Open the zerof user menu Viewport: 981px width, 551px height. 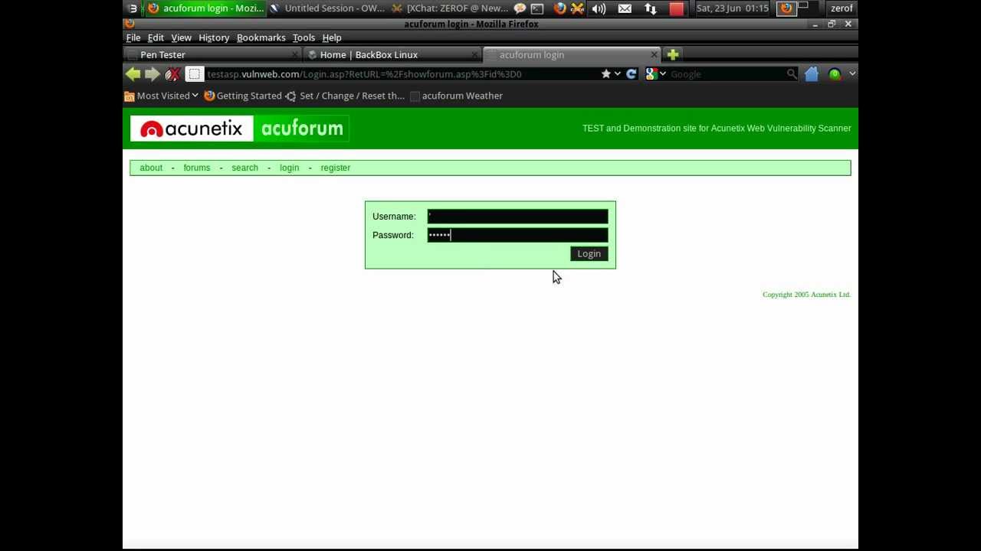click(842, 8)
